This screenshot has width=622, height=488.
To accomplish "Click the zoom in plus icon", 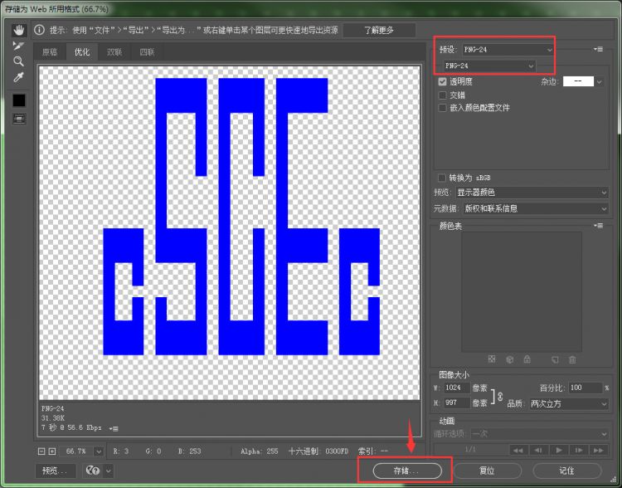I will [52, 451].
